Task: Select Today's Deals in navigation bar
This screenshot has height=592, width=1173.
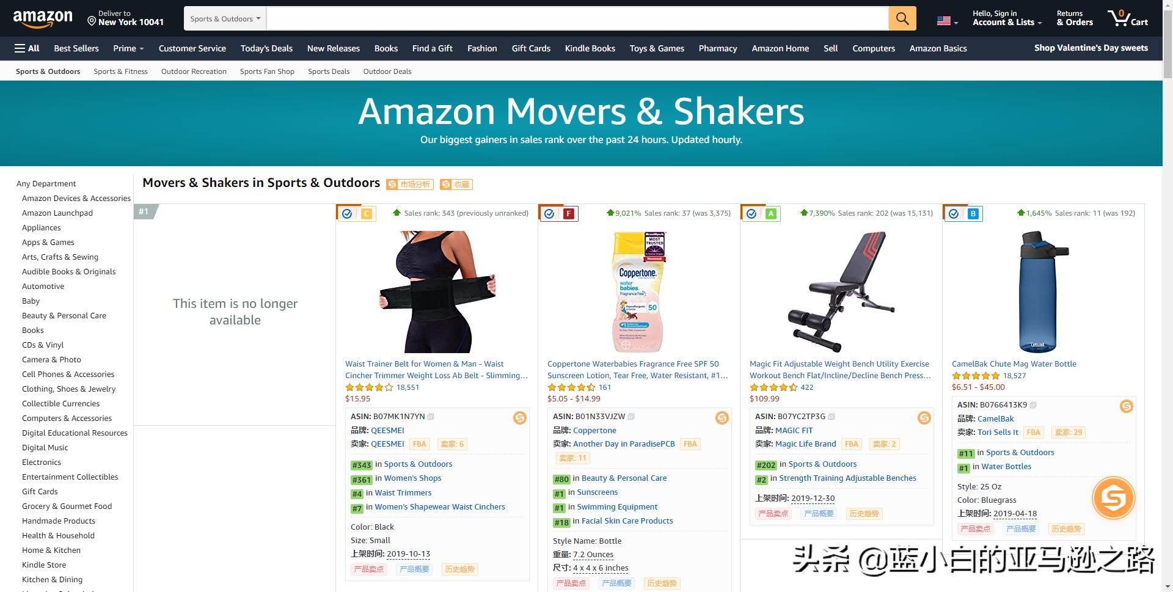Action: (266, 48)
